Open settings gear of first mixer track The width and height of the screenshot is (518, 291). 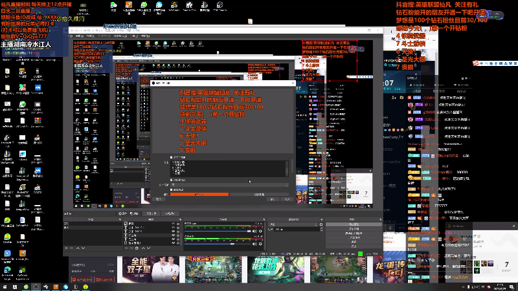tap(260, 231)
